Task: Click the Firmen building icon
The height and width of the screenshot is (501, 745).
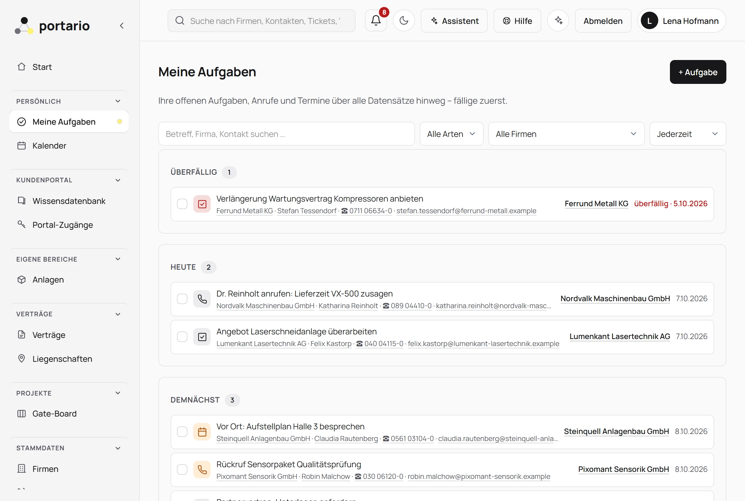Action: tap(21, 469)
